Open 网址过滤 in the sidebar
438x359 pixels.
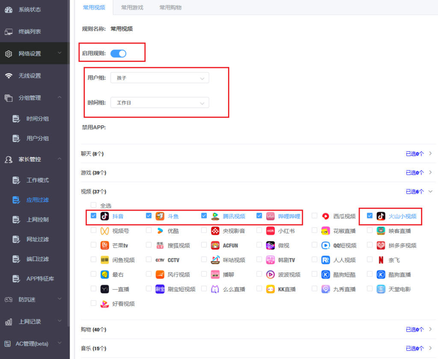37,239
